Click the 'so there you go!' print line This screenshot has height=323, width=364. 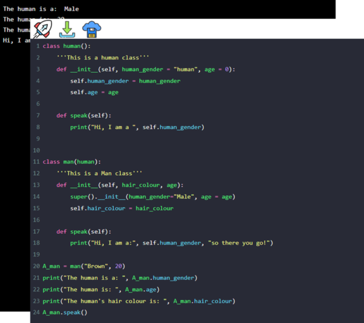pos(172,243)
